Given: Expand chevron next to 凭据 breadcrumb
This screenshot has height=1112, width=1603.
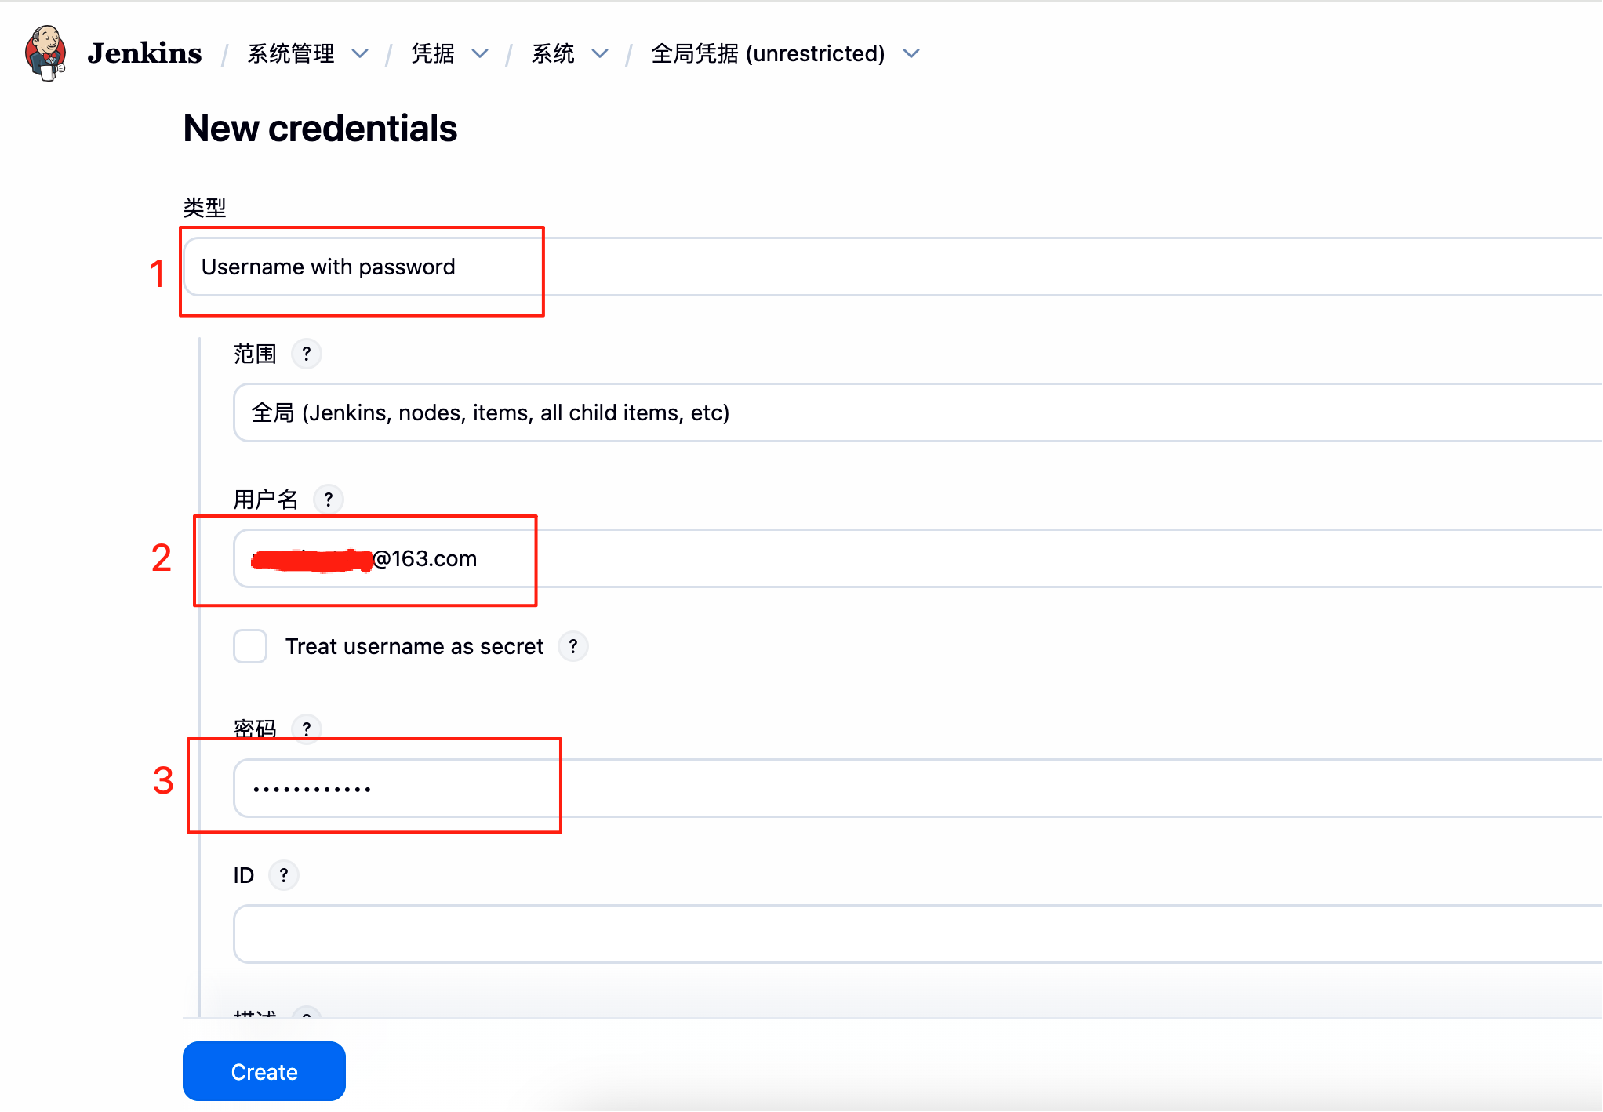Looking at the screenshot, I should 480,54.
